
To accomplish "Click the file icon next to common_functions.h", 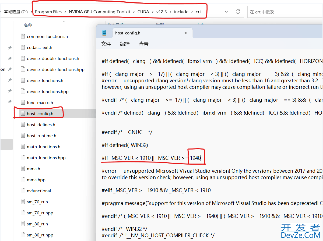I will click(23, 36).
